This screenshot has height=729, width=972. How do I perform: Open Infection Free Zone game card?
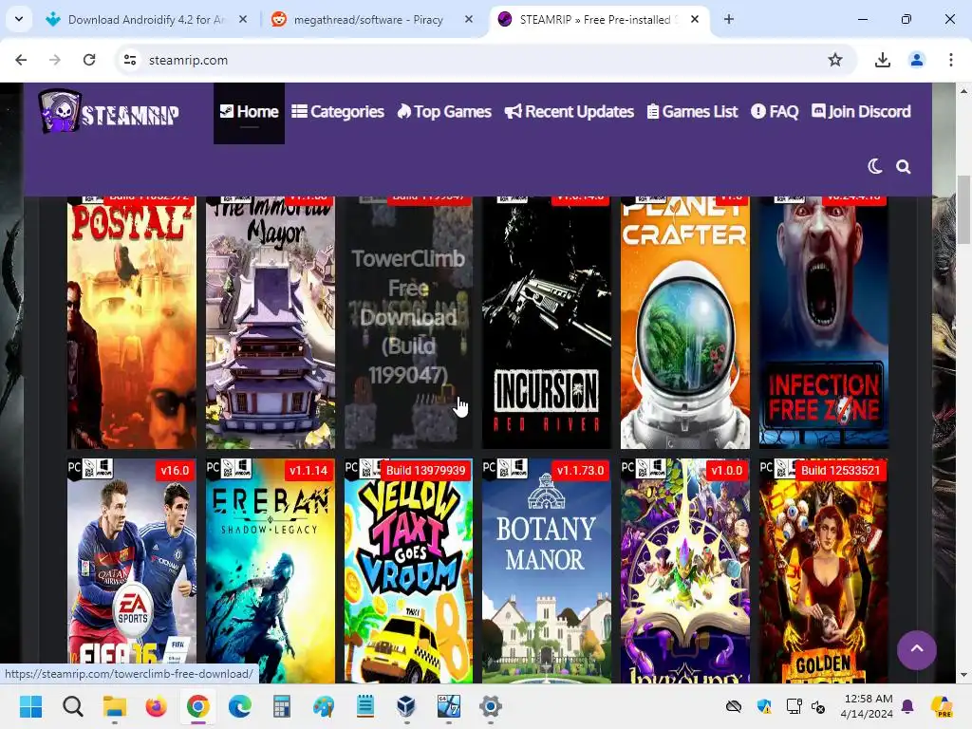pyautogui.click(x=824, y=323)
